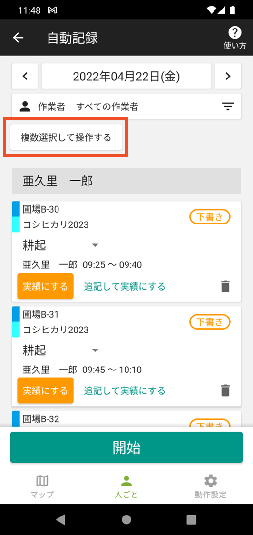Go to next date with right chevron
Screen dimensions: 253x535
[228, 76]
